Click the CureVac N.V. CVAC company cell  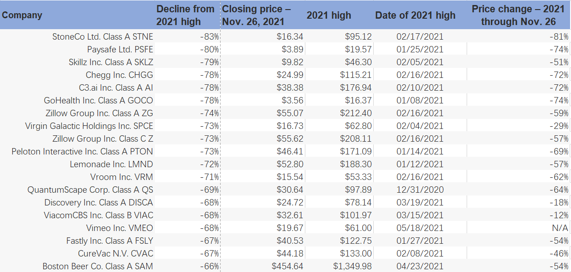click(115, 253)
